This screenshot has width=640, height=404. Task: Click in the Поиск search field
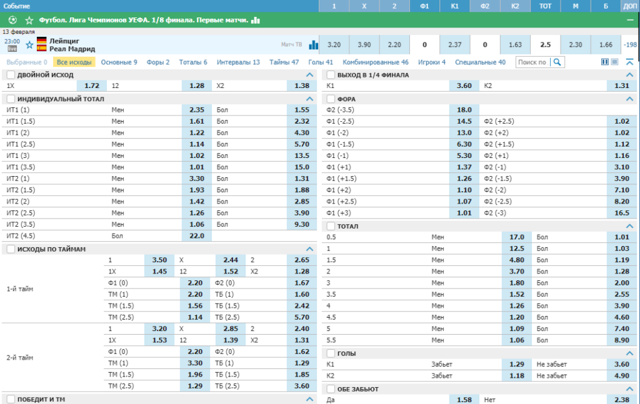click(532, 62)
